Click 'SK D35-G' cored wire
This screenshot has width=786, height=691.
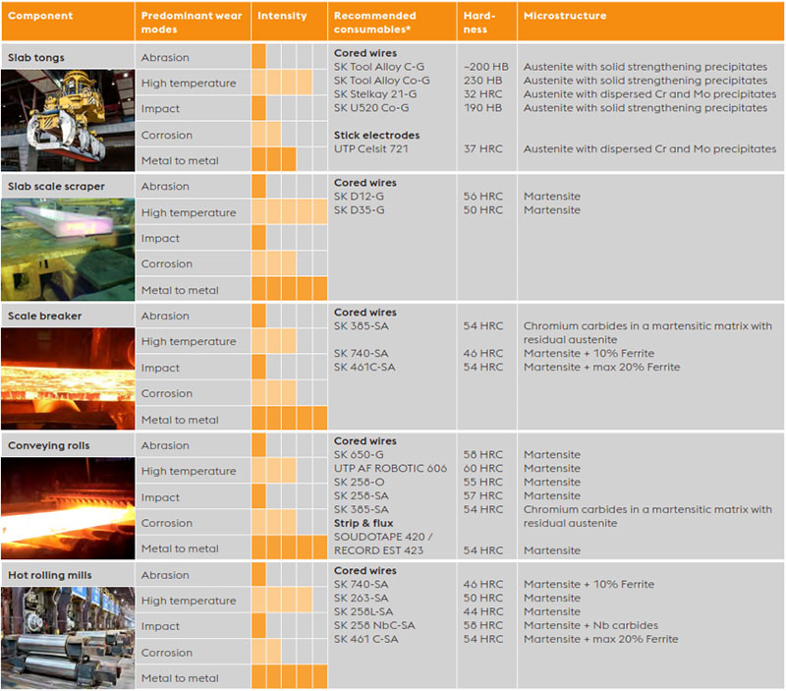359,209
